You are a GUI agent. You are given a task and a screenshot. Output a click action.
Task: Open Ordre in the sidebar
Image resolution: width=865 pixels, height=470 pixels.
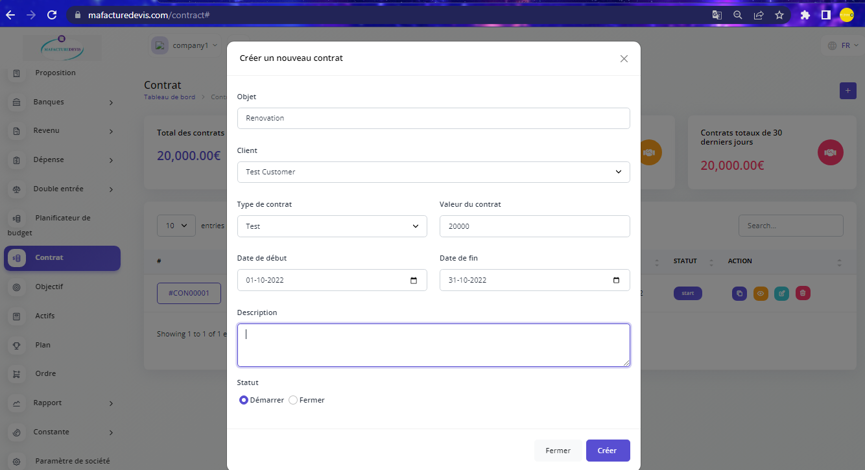pos(45,373)
